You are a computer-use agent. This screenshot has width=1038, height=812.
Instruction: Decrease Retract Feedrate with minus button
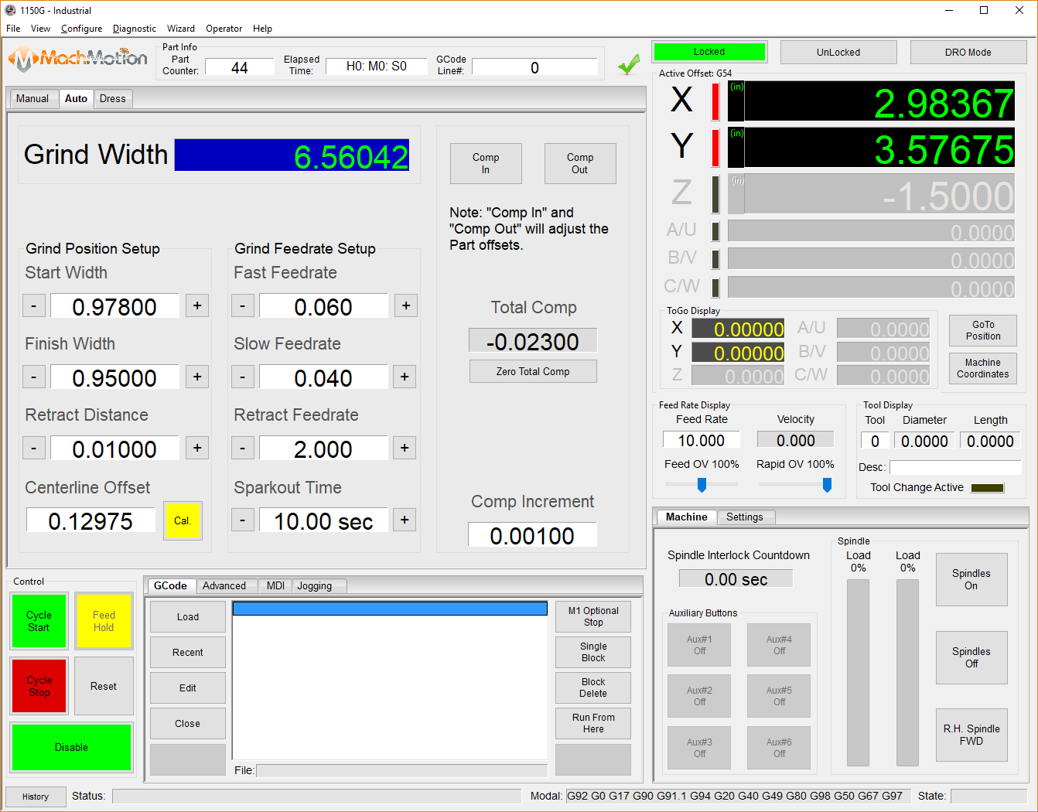243,449
